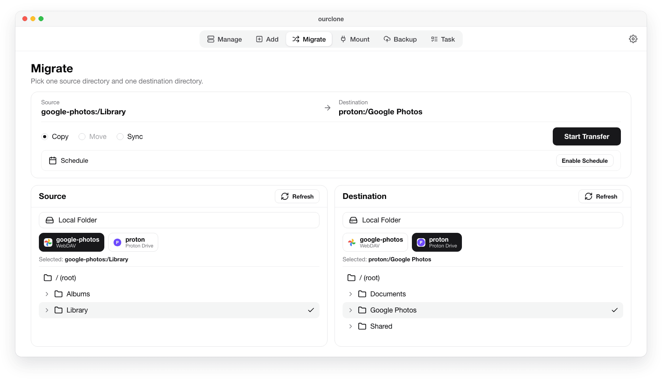Image resolution: width=664 pixels, height=381 pixels.
Task: Open the settings gear icon
Action: click(633, 39)
